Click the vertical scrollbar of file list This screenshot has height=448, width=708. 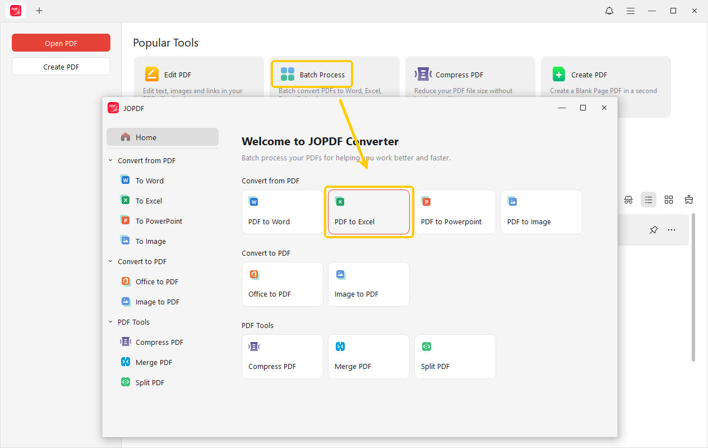coord(693,286)
